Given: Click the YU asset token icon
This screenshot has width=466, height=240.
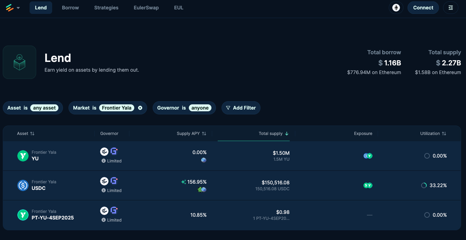Looking at the screenshot, I should tap(23, 156).
